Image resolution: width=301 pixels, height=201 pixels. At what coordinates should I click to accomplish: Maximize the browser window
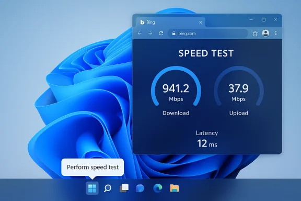click(x=264, y=19)
